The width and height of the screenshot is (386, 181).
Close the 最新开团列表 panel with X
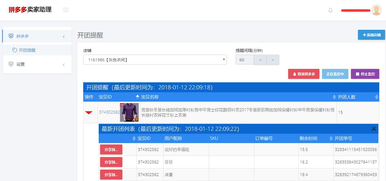point(374,128)
